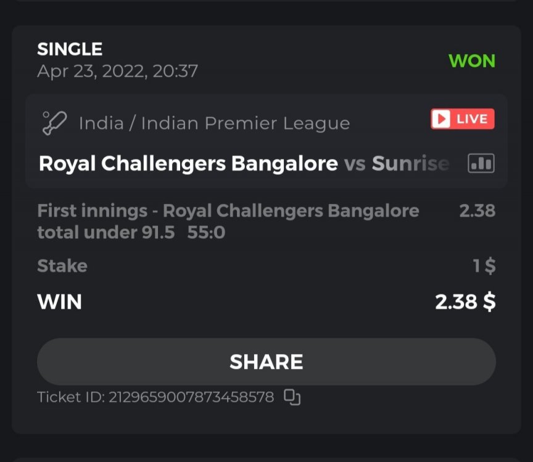This screenshot has width=533, height=462.
Task: Open match statistics bar chart icon
Action: coord(481,163)
